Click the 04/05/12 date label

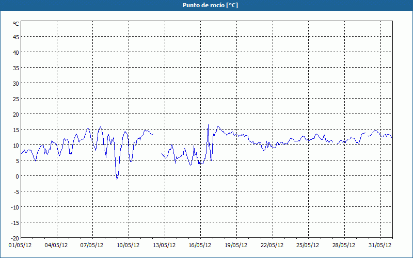pyautogui.click(x=56, y=246)
